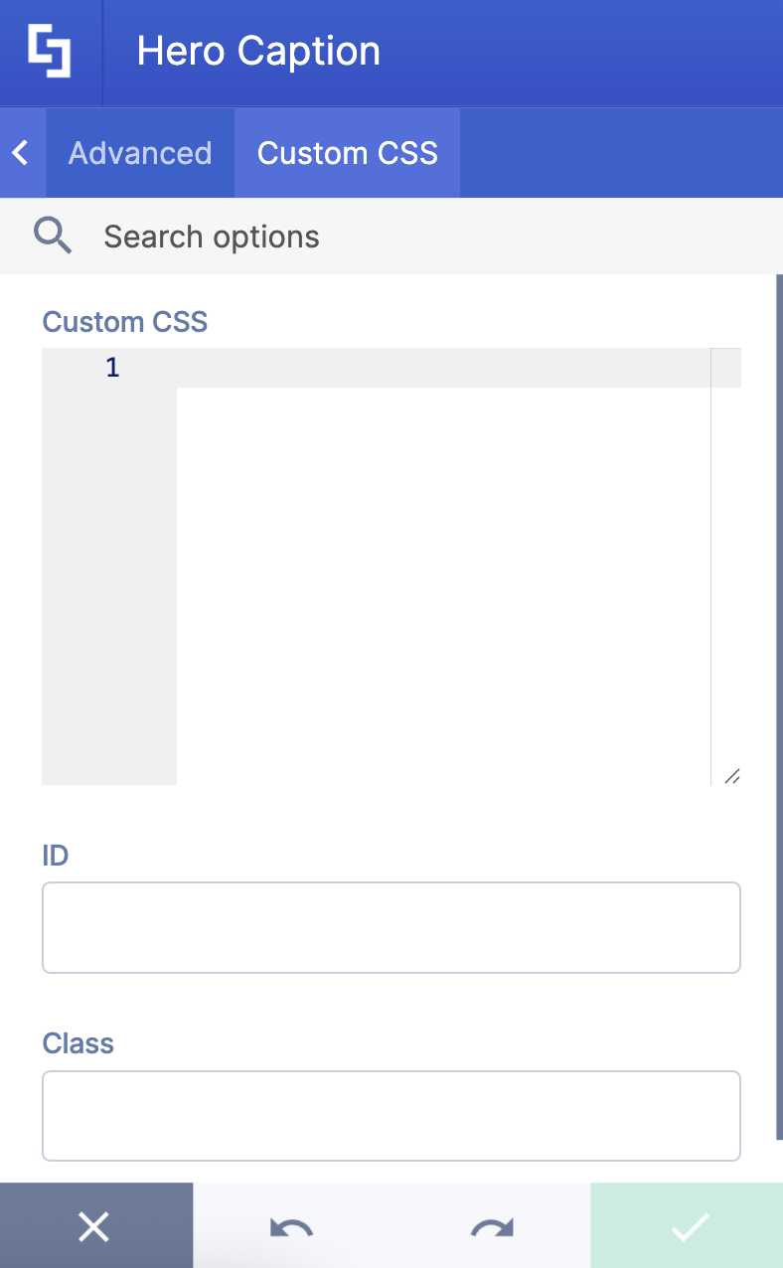Click the right-edge scrollbar
Screen dimensions: 783x1268
tap(776, 696)
